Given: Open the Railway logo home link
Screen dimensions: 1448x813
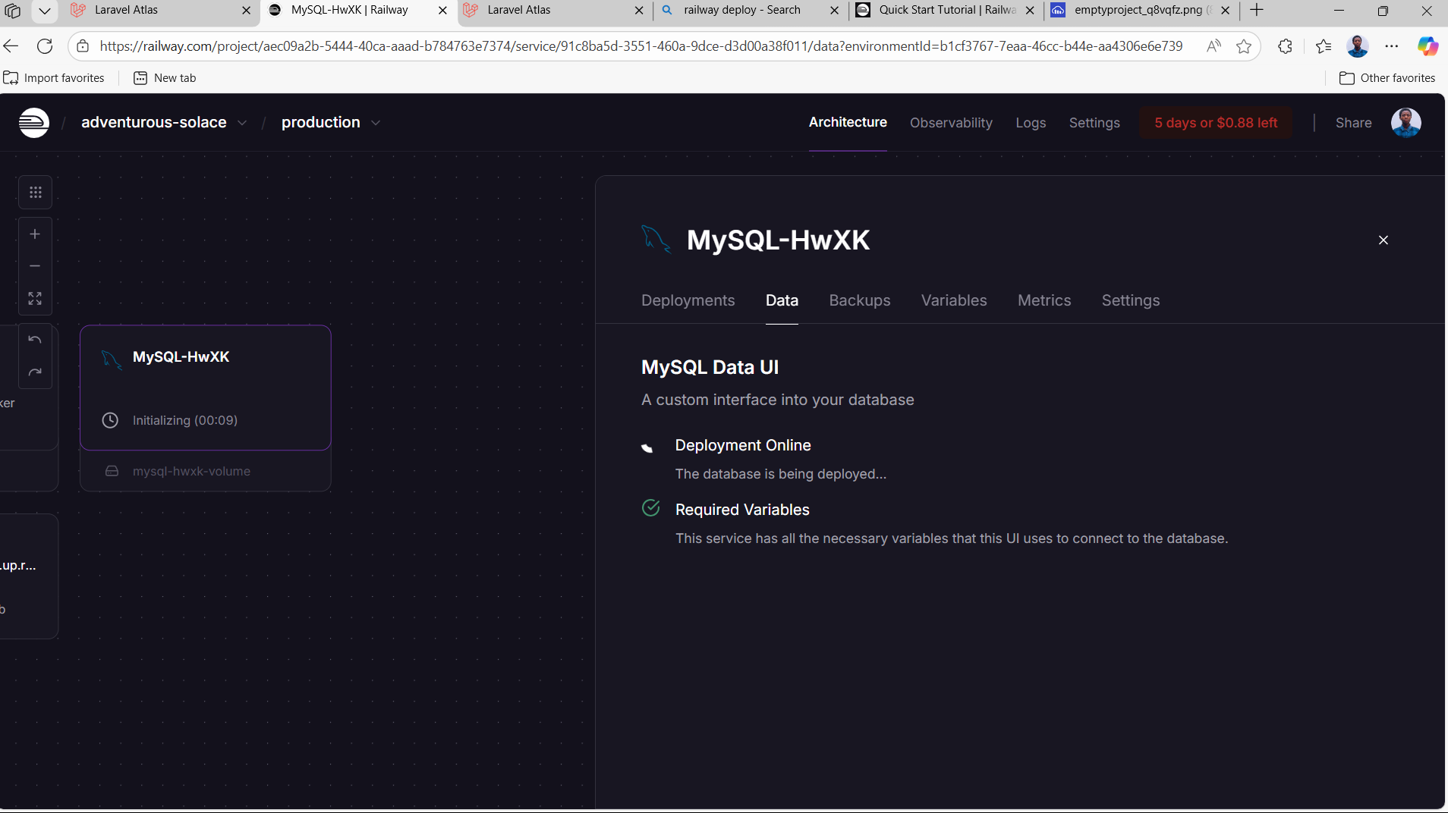Looking at the screenshot, I should pyautogui.click(x=34, y=123).
